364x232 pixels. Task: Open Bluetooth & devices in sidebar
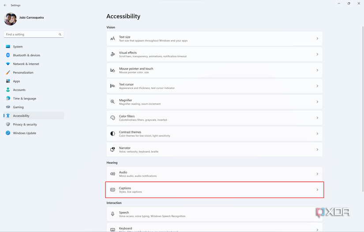26,55
